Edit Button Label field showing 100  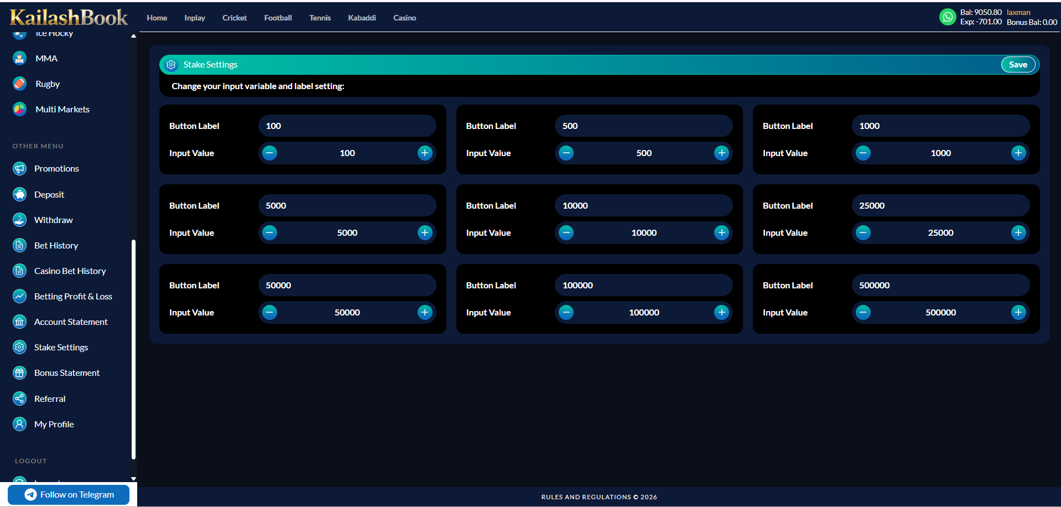tap(347, 126)
